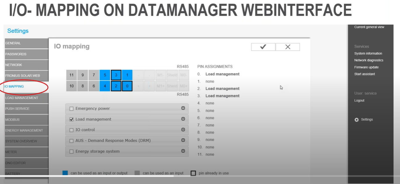Click the Settings page heading
The height and width of the screenshot is (184, 400).
(x=18, y=31)
